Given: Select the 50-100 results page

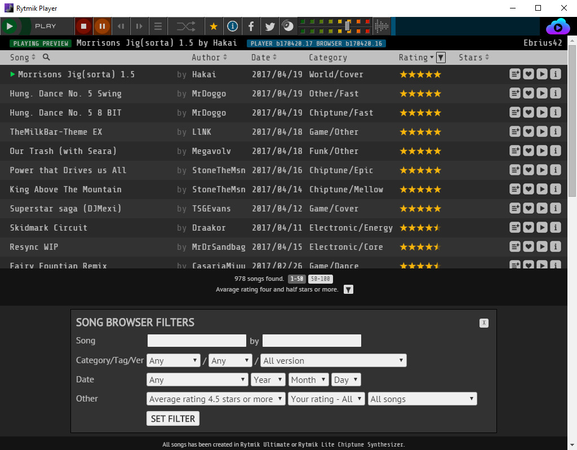Looking at the screenshot, I should coord(320,278).
